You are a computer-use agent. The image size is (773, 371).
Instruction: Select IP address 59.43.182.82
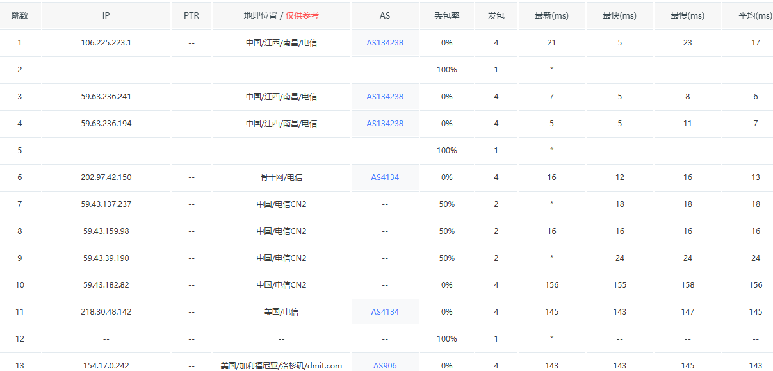106,285
